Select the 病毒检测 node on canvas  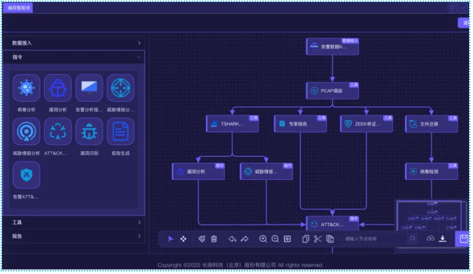(x=431, y=171)
